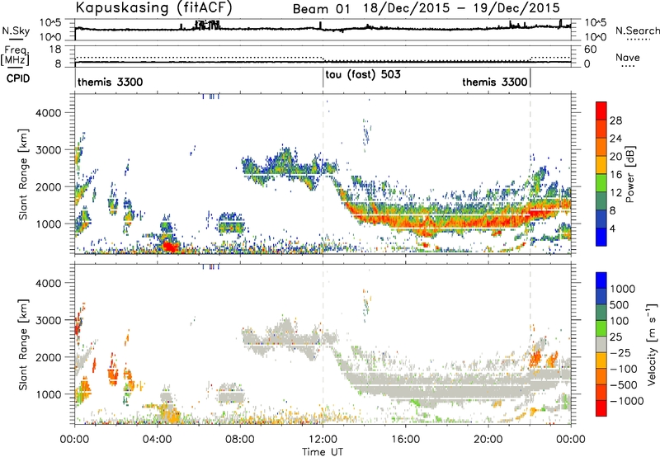Viewport: 660px width, 457px height.
Task: Click the '-1000' tick on velocity colorbar
Action: coord(626,401)
